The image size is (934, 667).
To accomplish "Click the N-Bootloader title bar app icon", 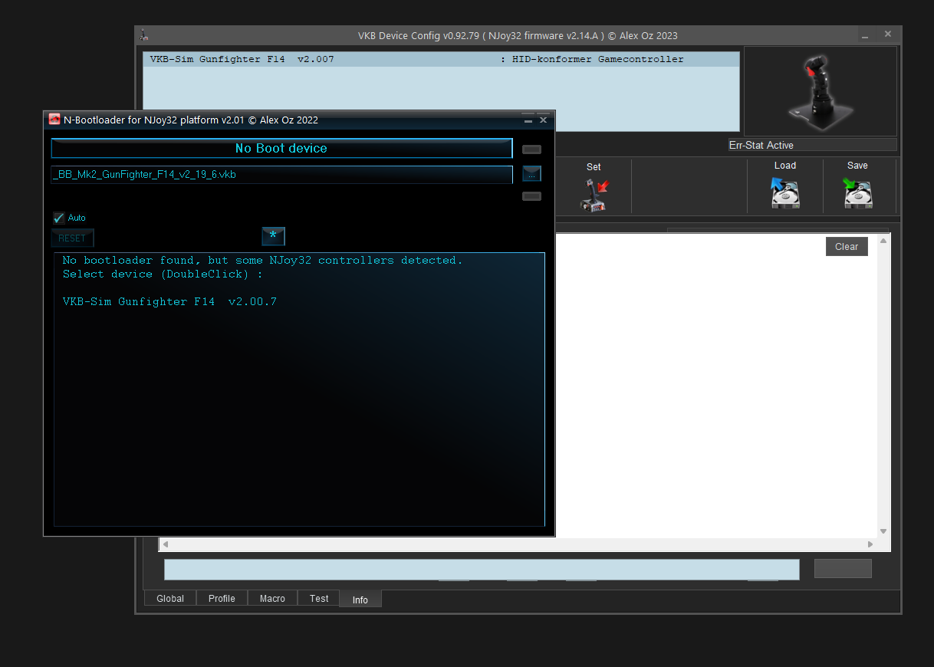I will click(54, 120).
